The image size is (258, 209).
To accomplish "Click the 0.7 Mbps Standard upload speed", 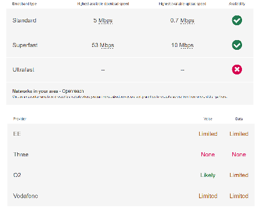I will tap(182, 21).
